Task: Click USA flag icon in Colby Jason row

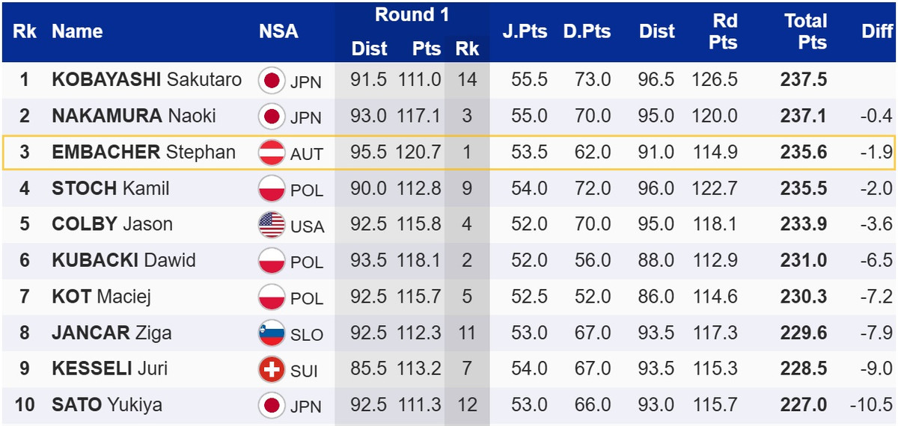Action: pyautogui.click(x=270, y=225)
